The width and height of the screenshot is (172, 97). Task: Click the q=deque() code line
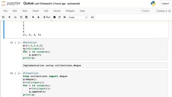[30, 79]
